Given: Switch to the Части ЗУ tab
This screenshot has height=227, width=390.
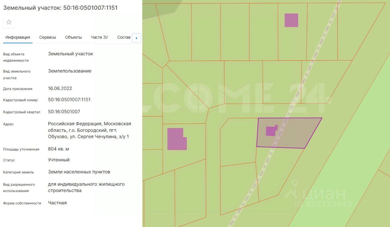Looking at the screenshot, I should click(99, 37).
